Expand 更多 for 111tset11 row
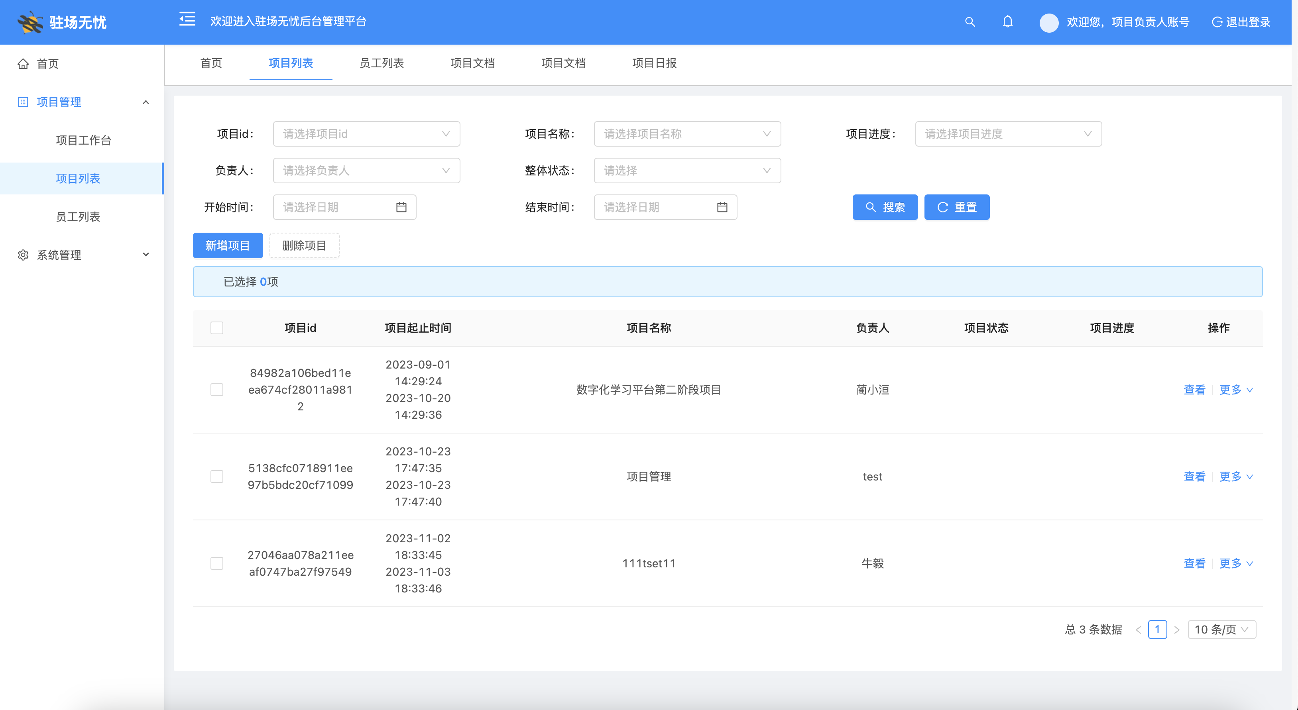Screen dimensions: 1298x710 1236,563
